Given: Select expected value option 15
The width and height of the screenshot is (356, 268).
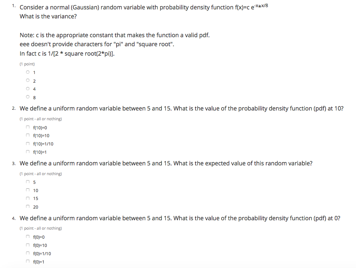Looking at the screenshot, I should (28, 198).
